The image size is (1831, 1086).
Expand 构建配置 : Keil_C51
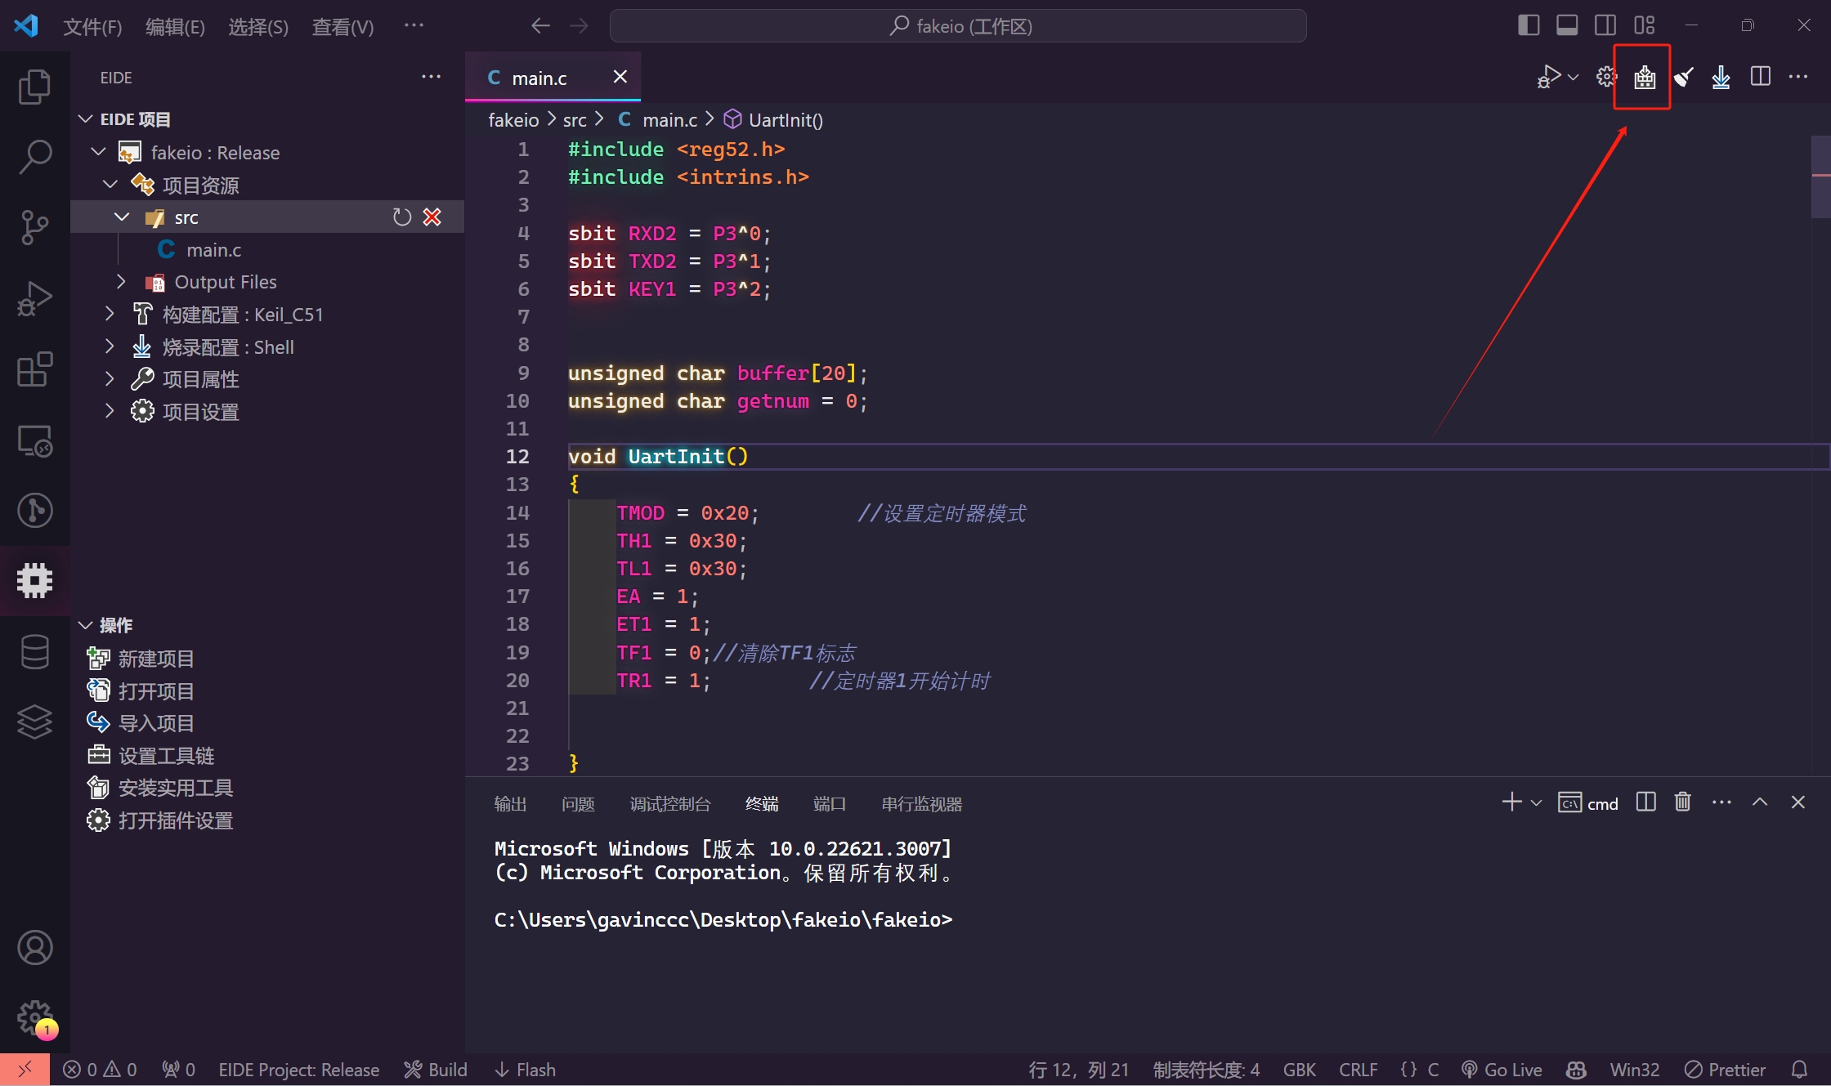point(110,314)
